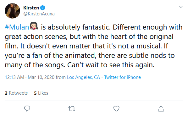Click the reply speech bubble icon
Screen dimensions: 188x116
point(27,108)
